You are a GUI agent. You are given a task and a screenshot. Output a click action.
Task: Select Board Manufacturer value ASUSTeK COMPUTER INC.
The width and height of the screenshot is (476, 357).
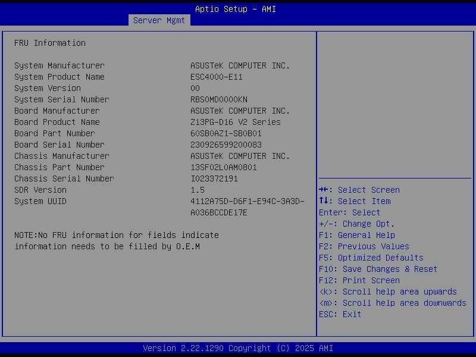click(x=240, y=111)
